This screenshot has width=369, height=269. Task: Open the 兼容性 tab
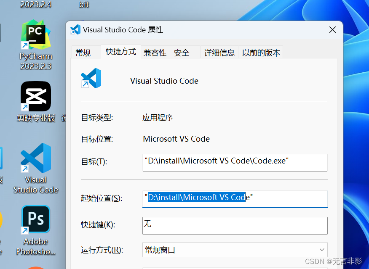[x=155, y=53]
